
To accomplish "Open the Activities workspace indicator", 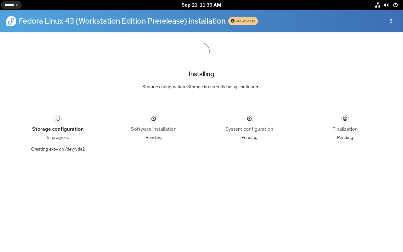I will pos(11,5).
